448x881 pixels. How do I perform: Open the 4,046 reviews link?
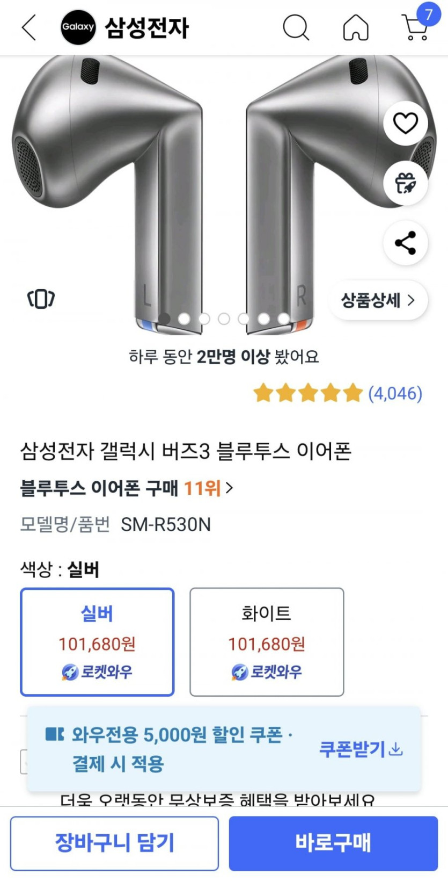[x=395, y=393]
